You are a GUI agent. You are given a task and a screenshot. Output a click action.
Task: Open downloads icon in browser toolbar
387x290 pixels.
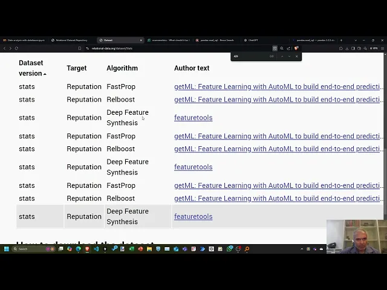pyautogui.click(x=347, y=48)
